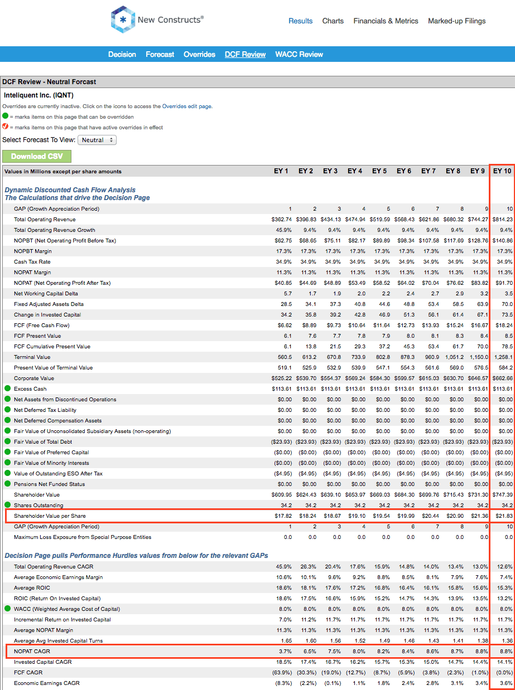
Task: Click the green override dot for Excess Cash
Action: (7, 388)
